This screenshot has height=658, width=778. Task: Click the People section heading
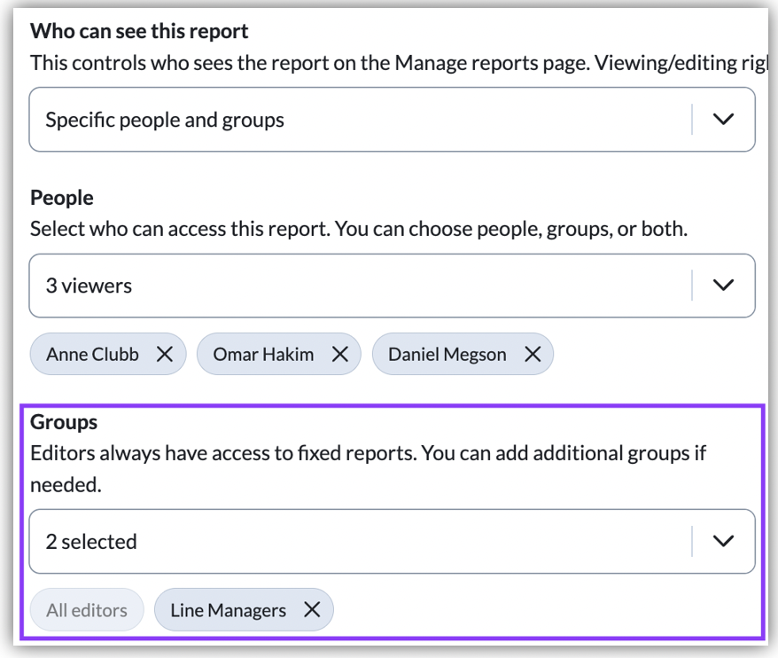(61, 198)
